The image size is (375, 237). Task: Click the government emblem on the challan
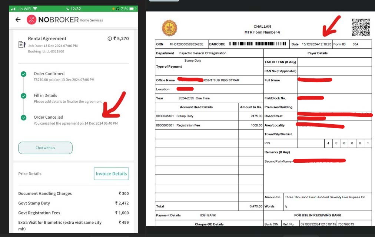(x=170, y=28)
